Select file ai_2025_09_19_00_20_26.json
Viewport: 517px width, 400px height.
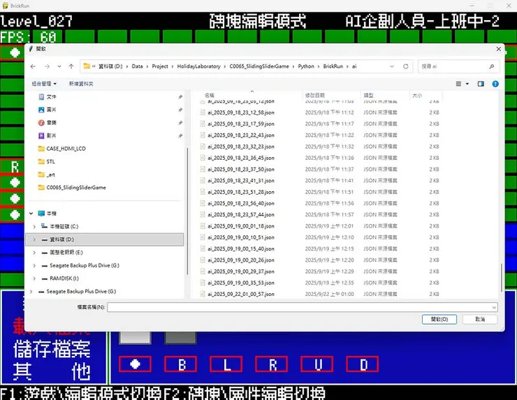[x=241, y=260]
